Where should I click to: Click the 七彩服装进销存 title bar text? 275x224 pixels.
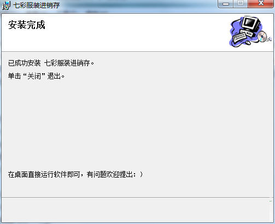[37, 5]
